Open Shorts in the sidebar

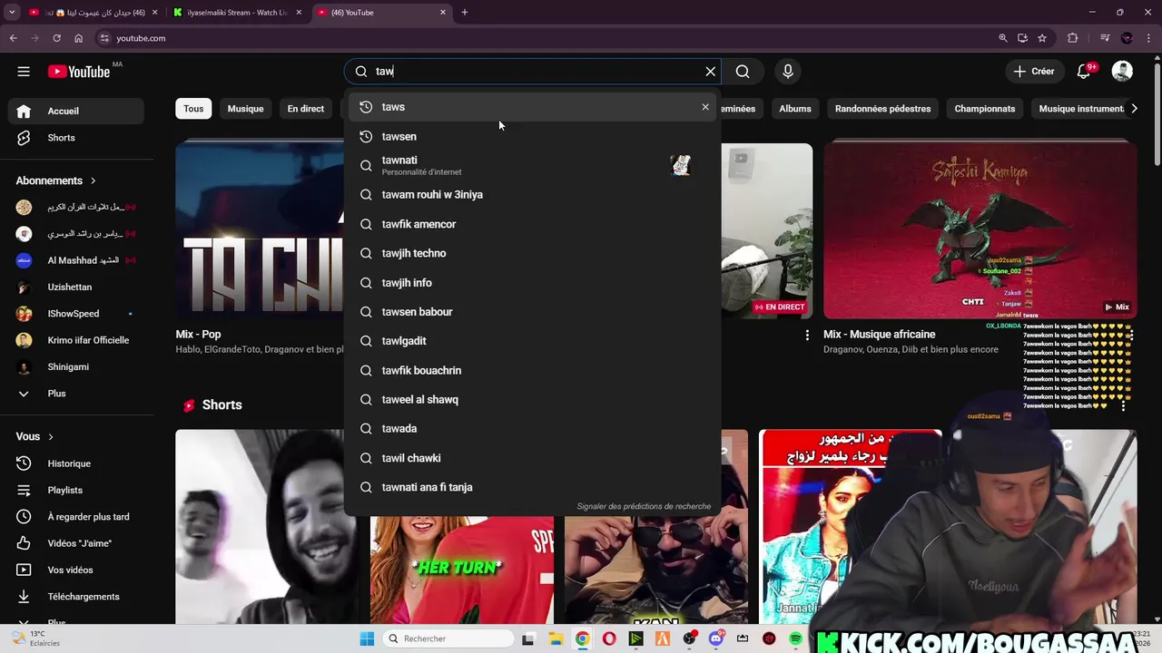pos(76,138)
